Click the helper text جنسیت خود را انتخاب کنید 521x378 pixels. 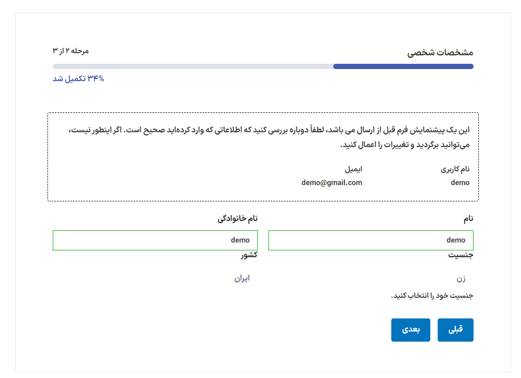[432, 296]
